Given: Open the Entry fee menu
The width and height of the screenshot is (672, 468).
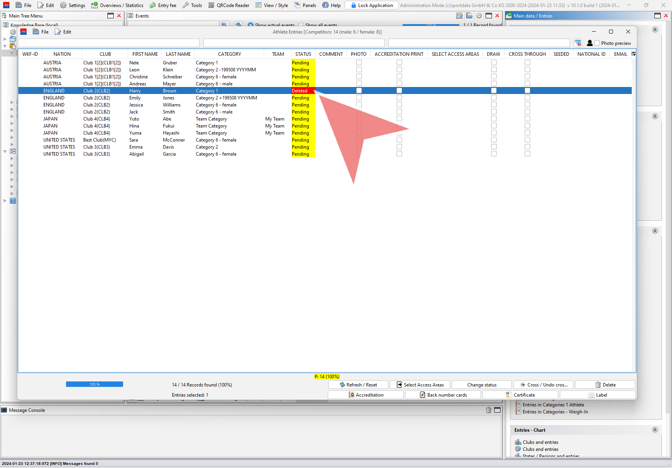Looking at the screenshot, I should tap(163, 5).
